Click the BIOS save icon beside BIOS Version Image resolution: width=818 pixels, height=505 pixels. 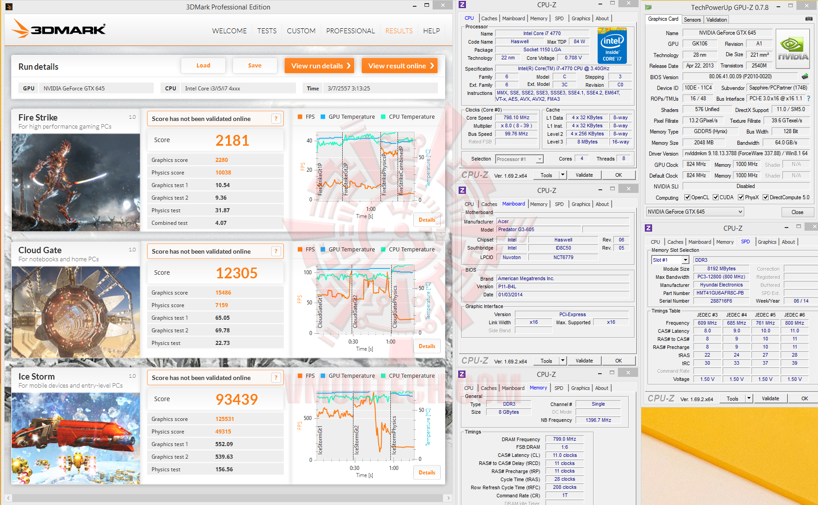805,76
